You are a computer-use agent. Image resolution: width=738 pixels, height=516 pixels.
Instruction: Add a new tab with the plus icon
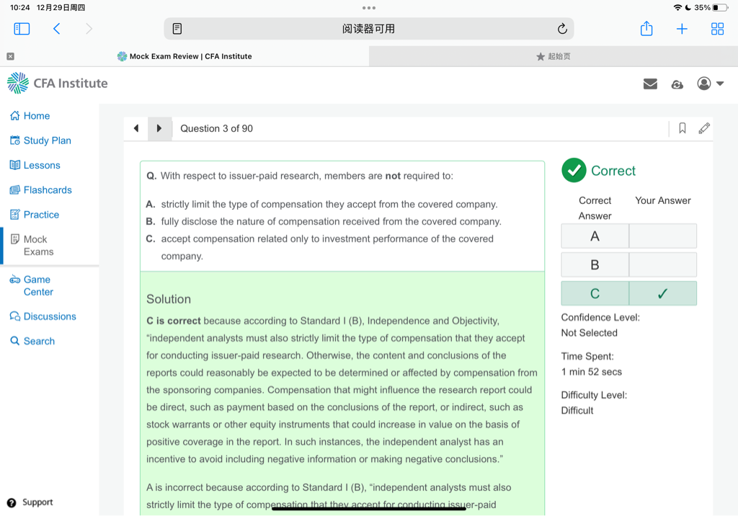pos(682,29)
